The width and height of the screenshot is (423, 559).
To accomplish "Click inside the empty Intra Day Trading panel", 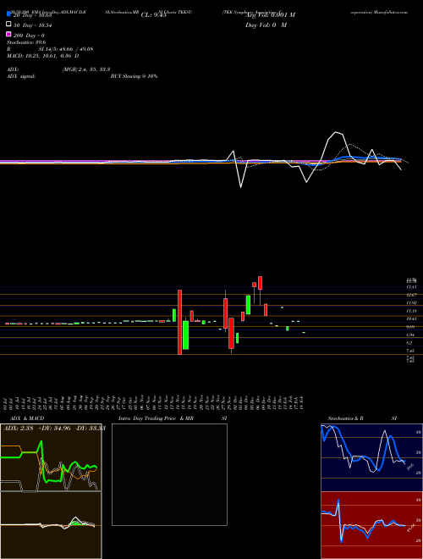I will pyautogui.click(x=169, y=474).
